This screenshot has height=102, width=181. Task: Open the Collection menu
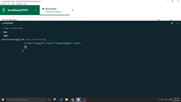tap(19, 4)
